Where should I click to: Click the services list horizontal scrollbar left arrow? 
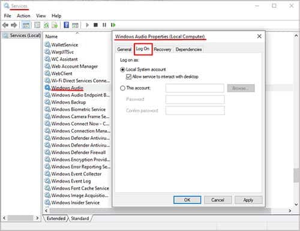(x=46, y=211)
